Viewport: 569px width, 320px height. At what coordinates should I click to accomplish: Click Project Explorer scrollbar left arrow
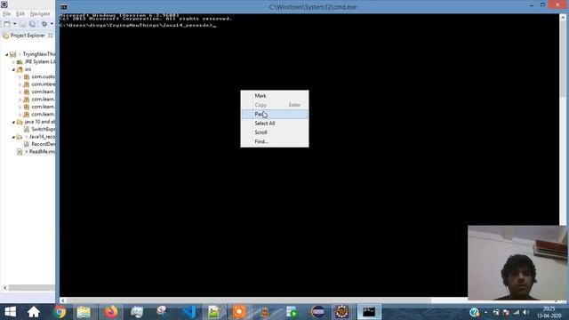pyautogui.click(x=5, y=288)
